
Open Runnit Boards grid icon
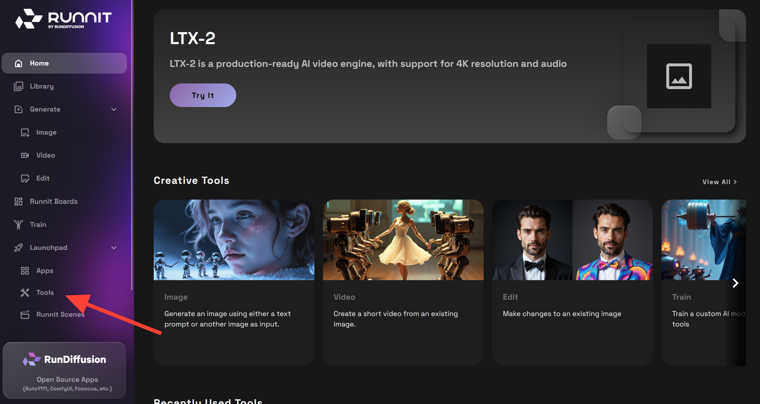(18, 202)
